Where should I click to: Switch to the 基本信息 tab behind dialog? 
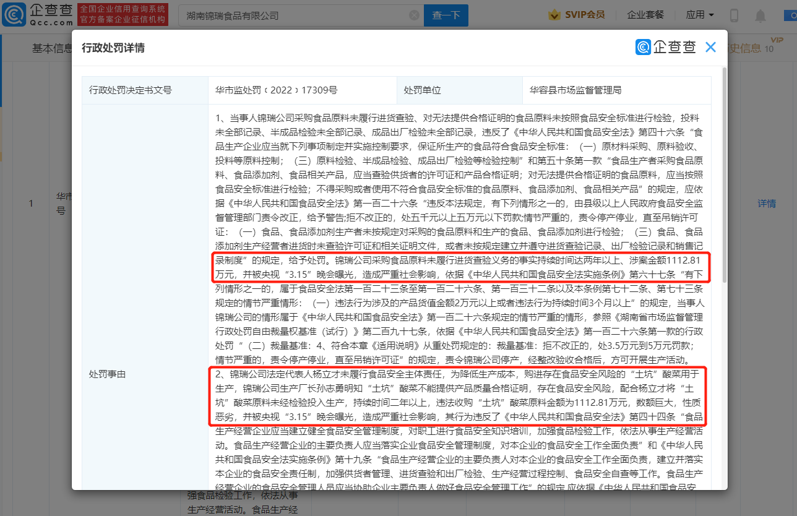52,48
